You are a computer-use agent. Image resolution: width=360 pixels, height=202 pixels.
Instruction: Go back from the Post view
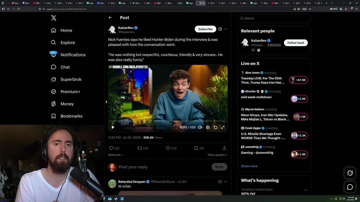[110, 18]
